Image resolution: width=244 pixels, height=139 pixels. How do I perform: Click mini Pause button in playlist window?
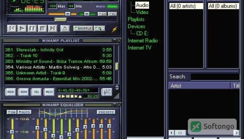click(68, 96)
